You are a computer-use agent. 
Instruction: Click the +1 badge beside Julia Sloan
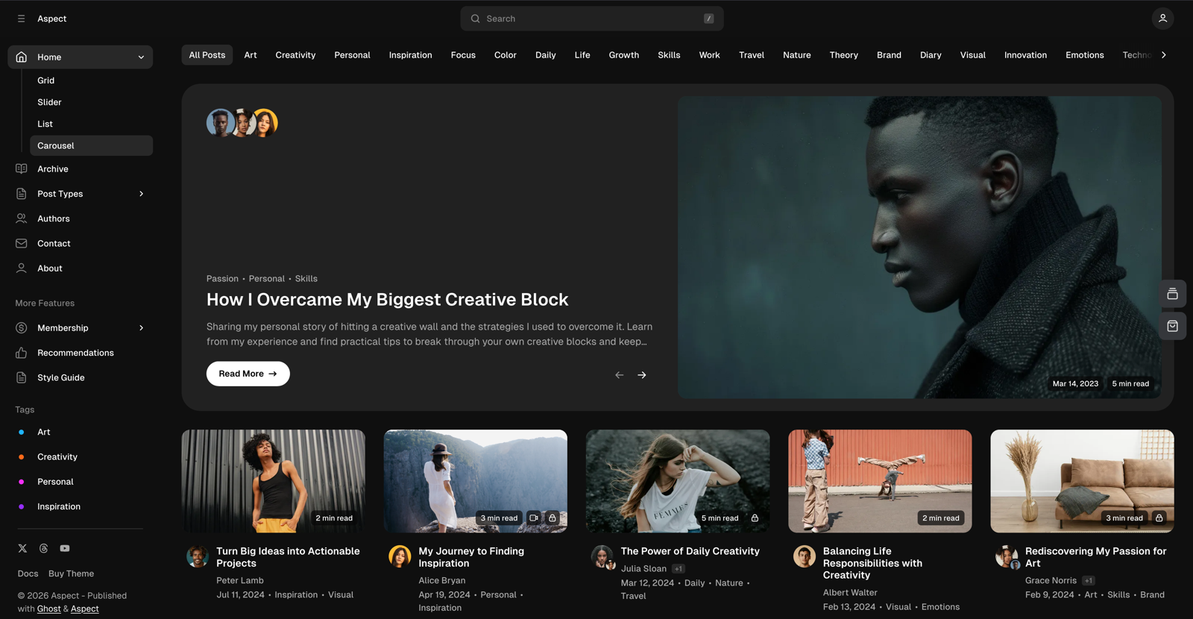[678, 569]
